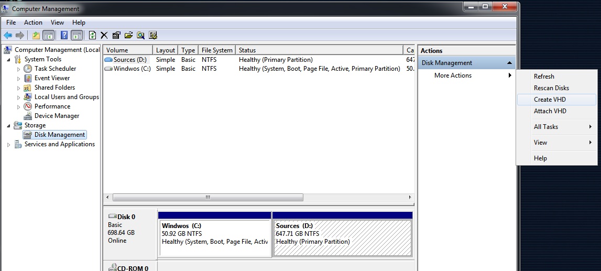Expand the Event Viewer tree node
The width and height of the screenshot is (601, 271).
18,78
